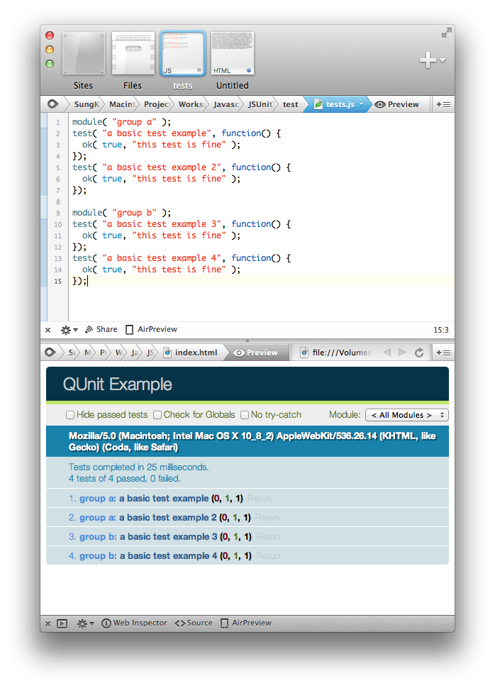The height and width of the screenshot is (688, 495).
Task: Click the file:///Volumes address field
Action: coord(336,353)
